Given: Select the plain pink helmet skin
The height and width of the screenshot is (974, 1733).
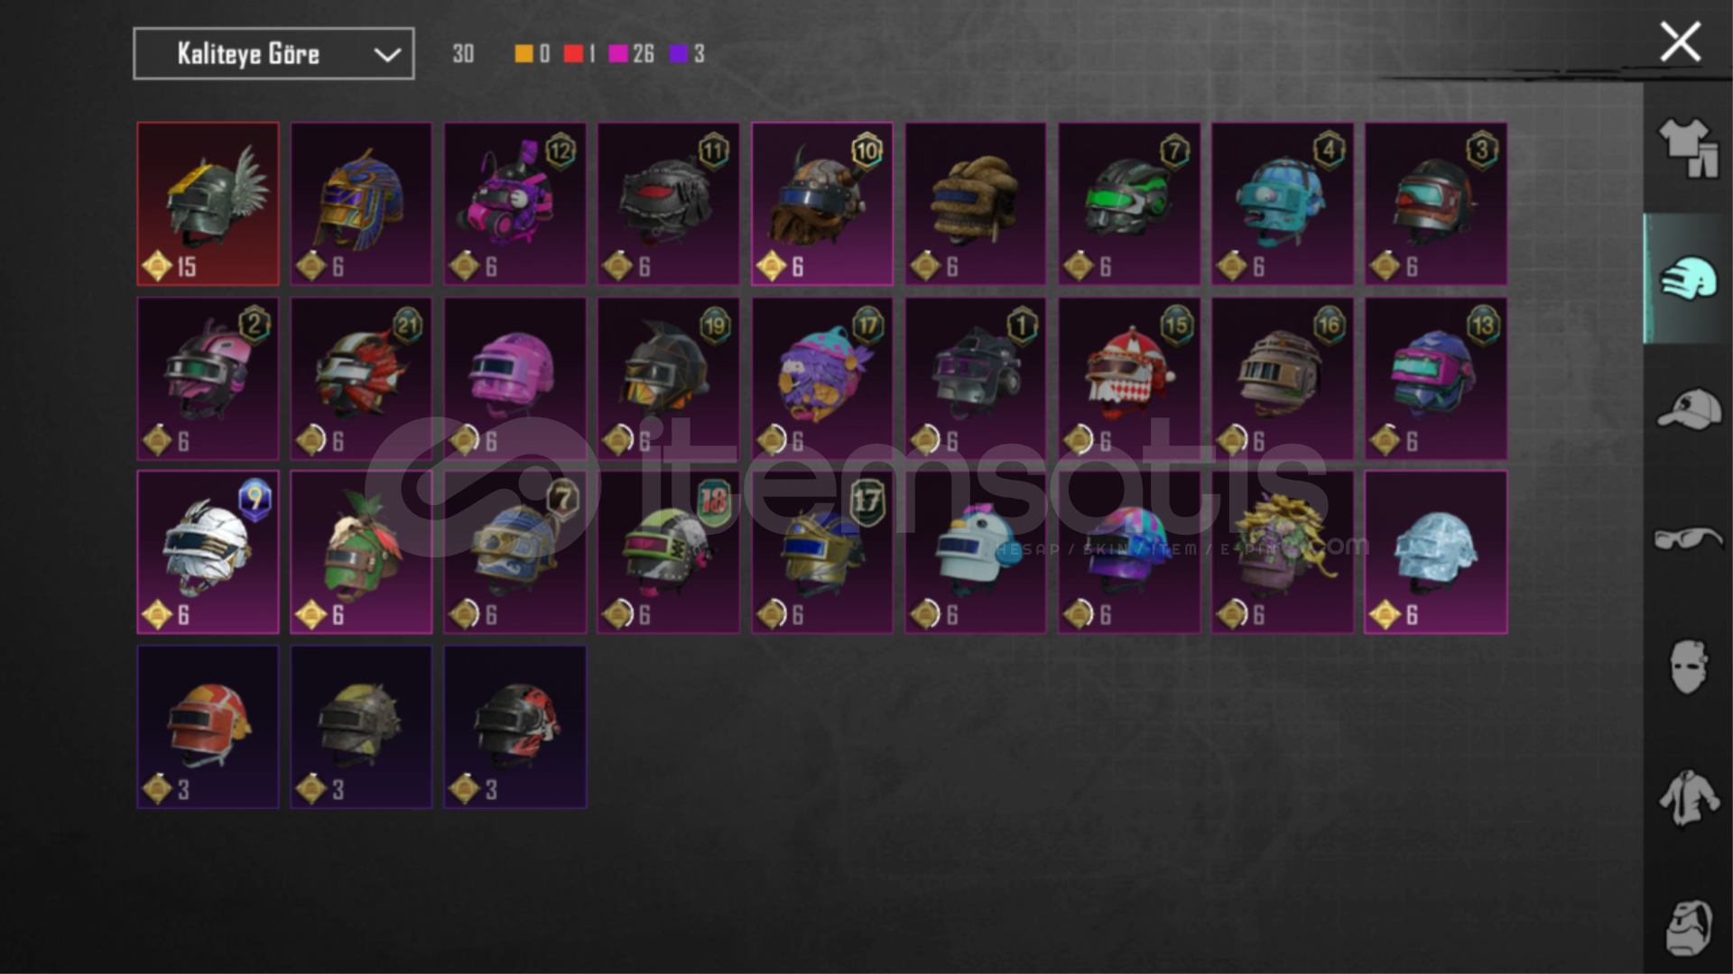Looking at the screenshot, I should click(515, 379).
